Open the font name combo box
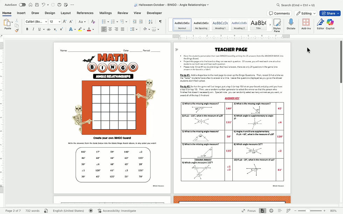This screenshot has height=214, width=343. (x=36, y=22)
